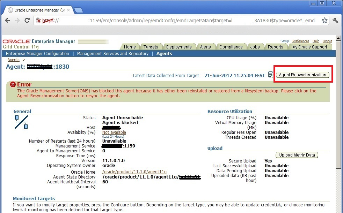Click the version value 11.1.0.1.0
Screen dimensions: 343x213
point(113,161)
